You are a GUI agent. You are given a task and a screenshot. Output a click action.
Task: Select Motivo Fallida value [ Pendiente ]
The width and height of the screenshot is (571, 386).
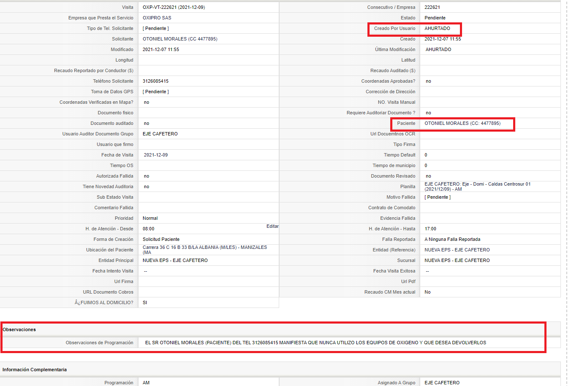tap(438, 197)
